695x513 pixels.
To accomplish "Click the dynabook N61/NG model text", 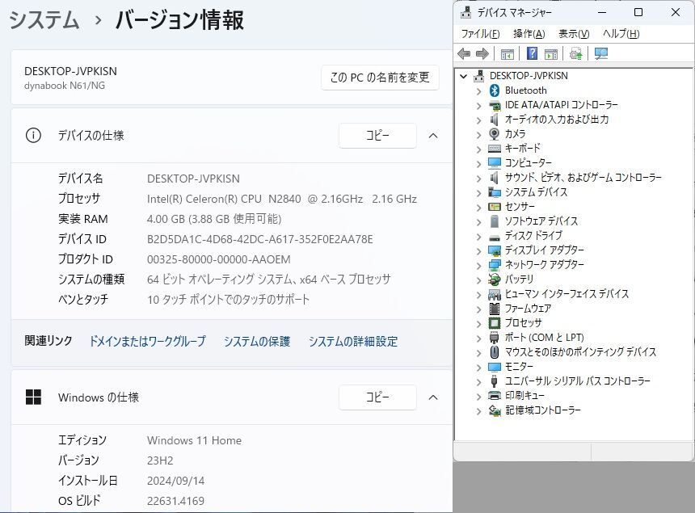I will [x=65, y=86].
